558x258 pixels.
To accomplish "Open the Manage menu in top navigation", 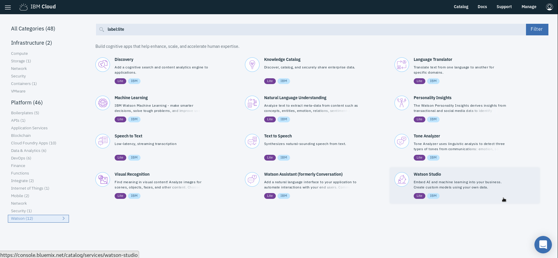I will tap(529, 7).
